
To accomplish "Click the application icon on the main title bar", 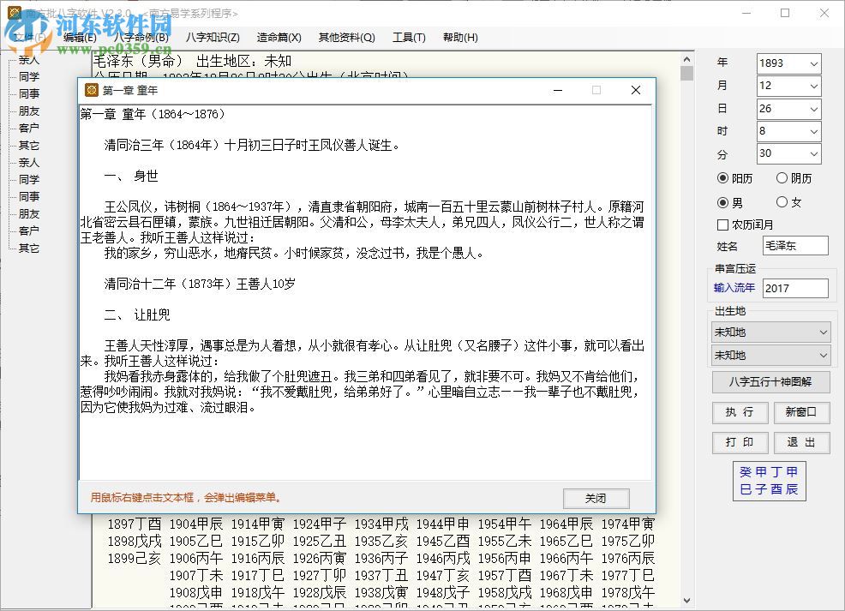I will (x=15, y=12).
